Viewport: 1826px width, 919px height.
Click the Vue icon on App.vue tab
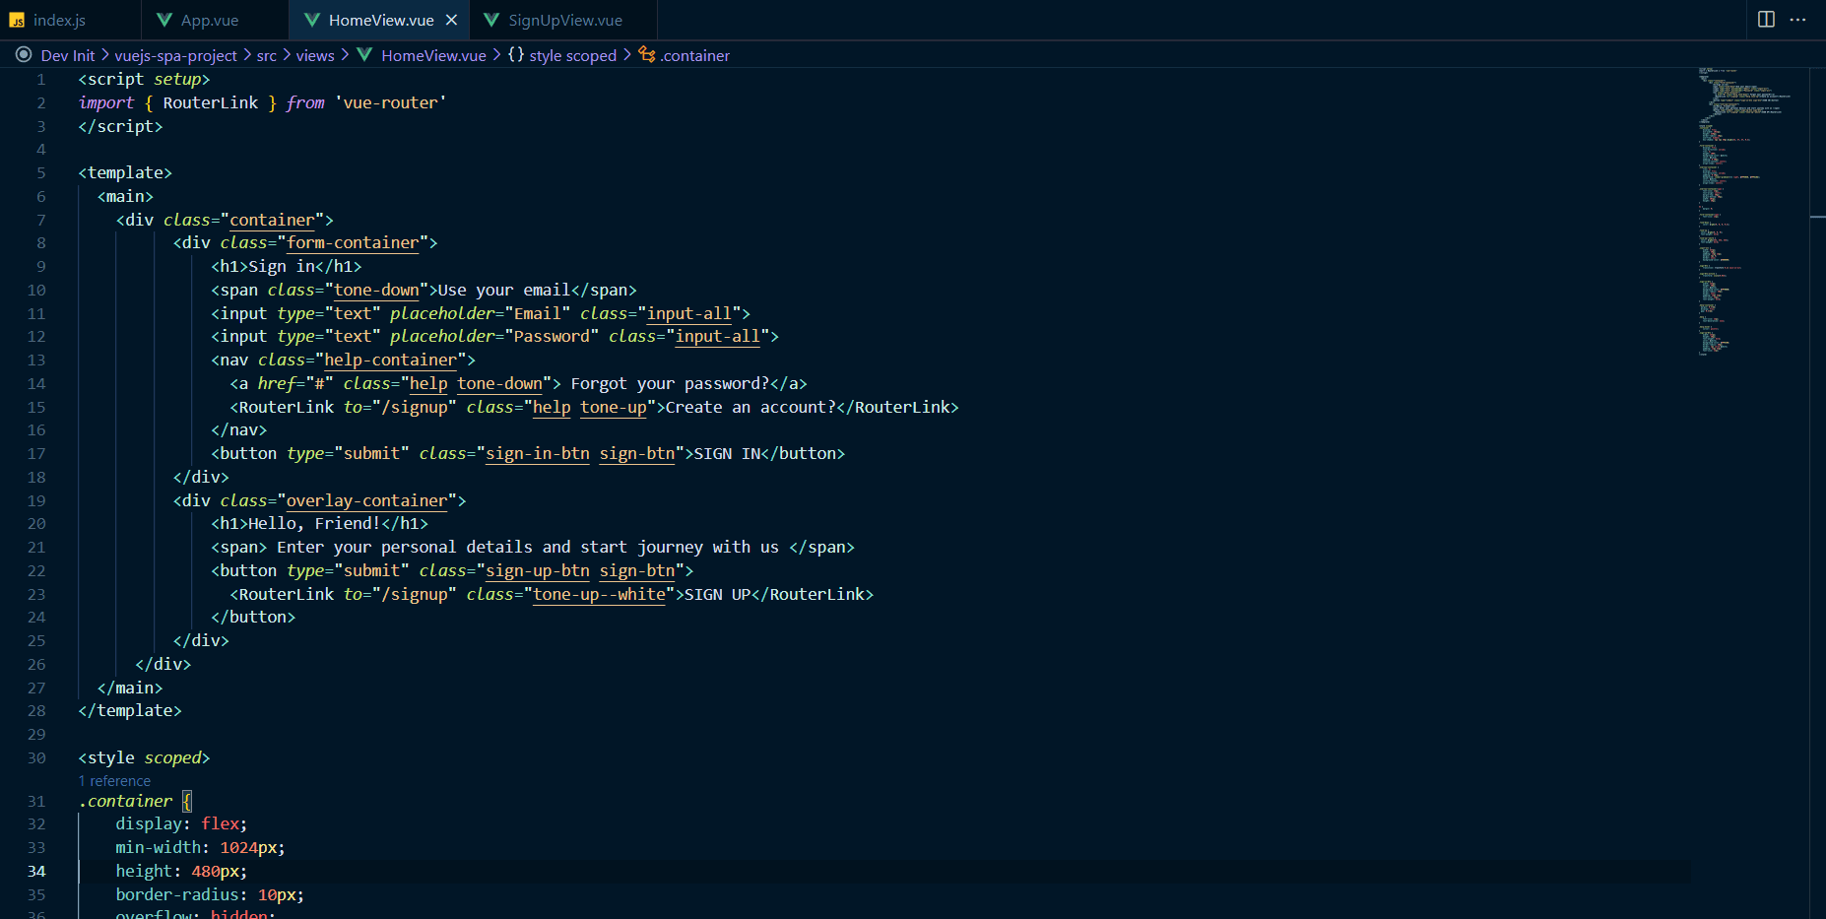pyautogui.click(x=163, y=19)
